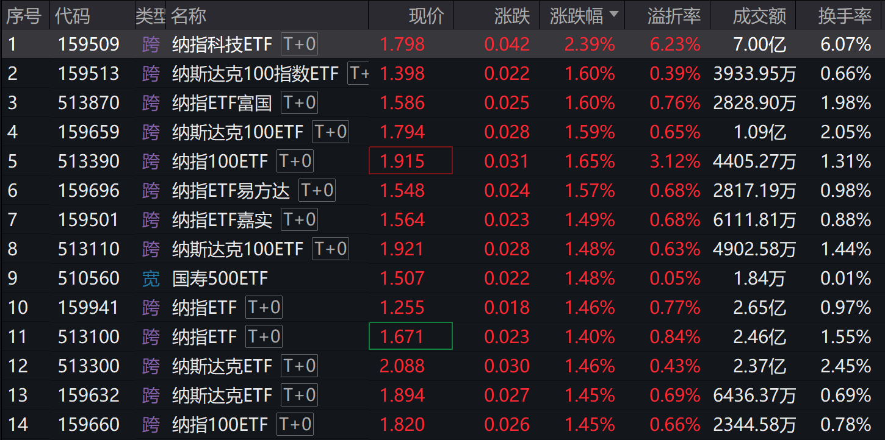
Task: Click the T+0 badge beside 纳指ETF易方达
Action: pos(317,191)
